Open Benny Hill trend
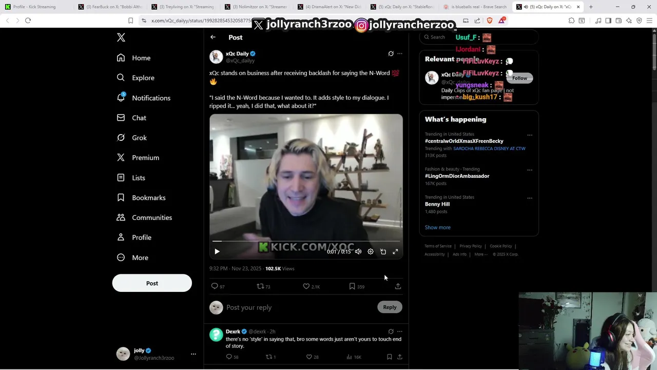 pos(437,204)
